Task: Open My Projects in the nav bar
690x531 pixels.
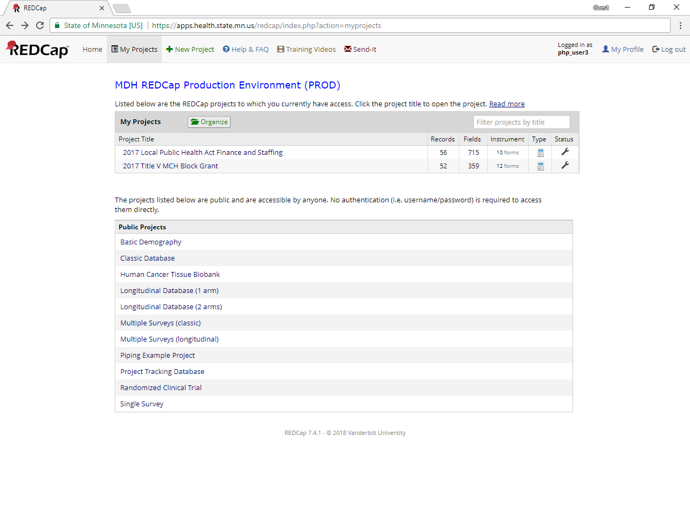Action: click(134, 49)
